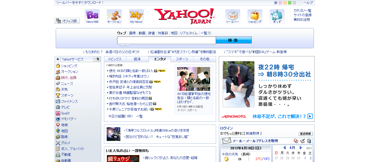Image resolution: width=369 pixels, height=162 pixels.
Task: Click the GyaO! sidebar icon
Action: pyautogui.click(x=58, y=113)
